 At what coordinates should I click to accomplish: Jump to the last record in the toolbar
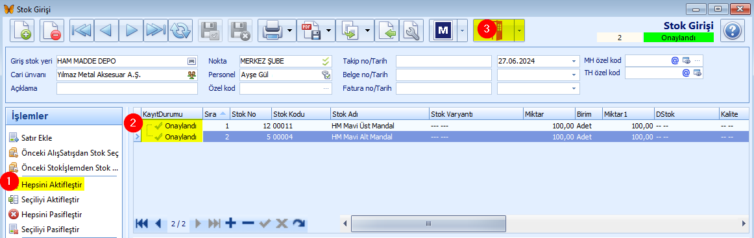tap(156, 30)
